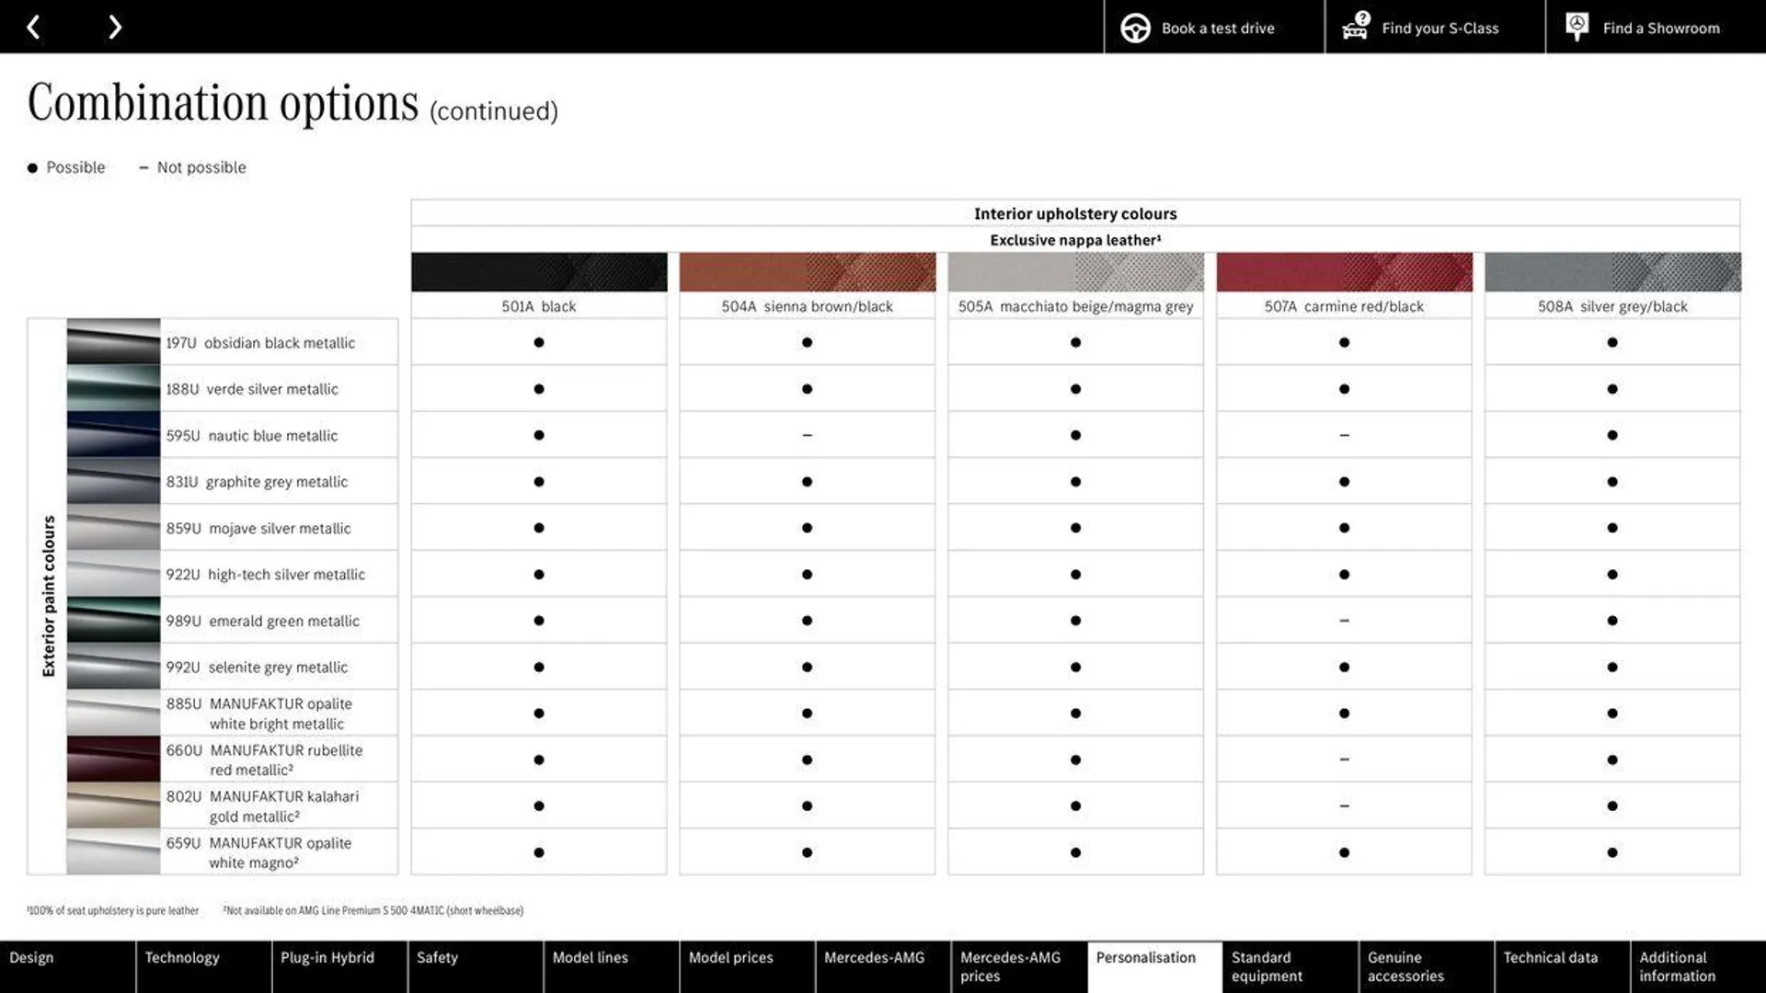The width and height of the screenshot is (1766, 993).
Task: Navigate to previous page using left arrow
Action: [x=33, y=26]
